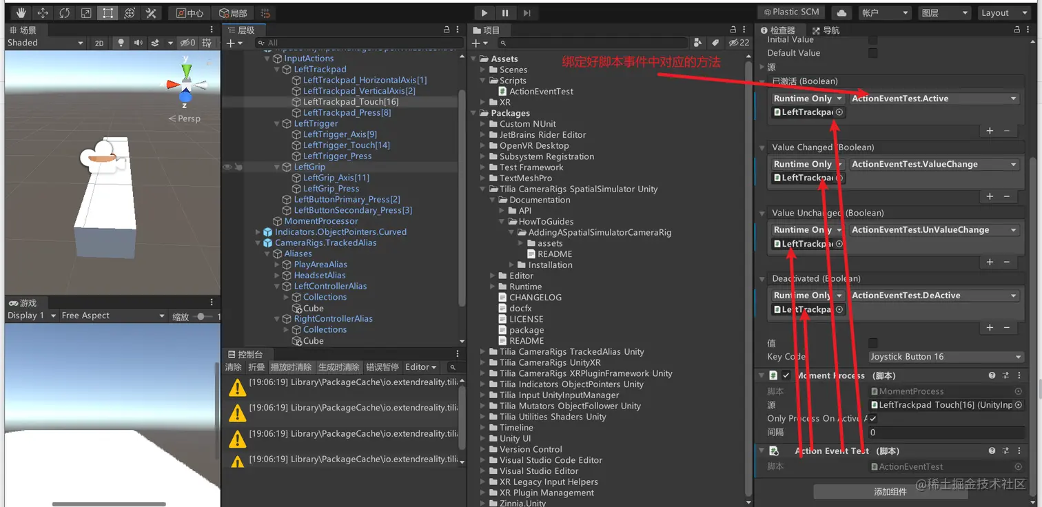This screenshot has width=1042, height=507.
Task: Switch to the 导航 Navigation tab
Action: (826, 30)
